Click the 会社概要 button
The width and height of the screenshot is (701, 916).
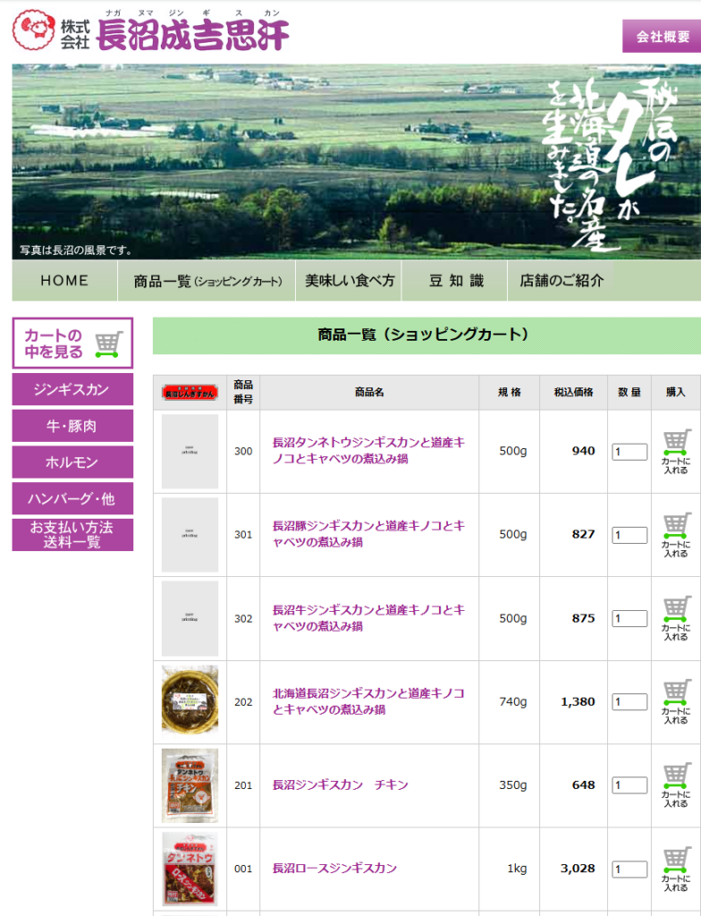coord(662,37)
